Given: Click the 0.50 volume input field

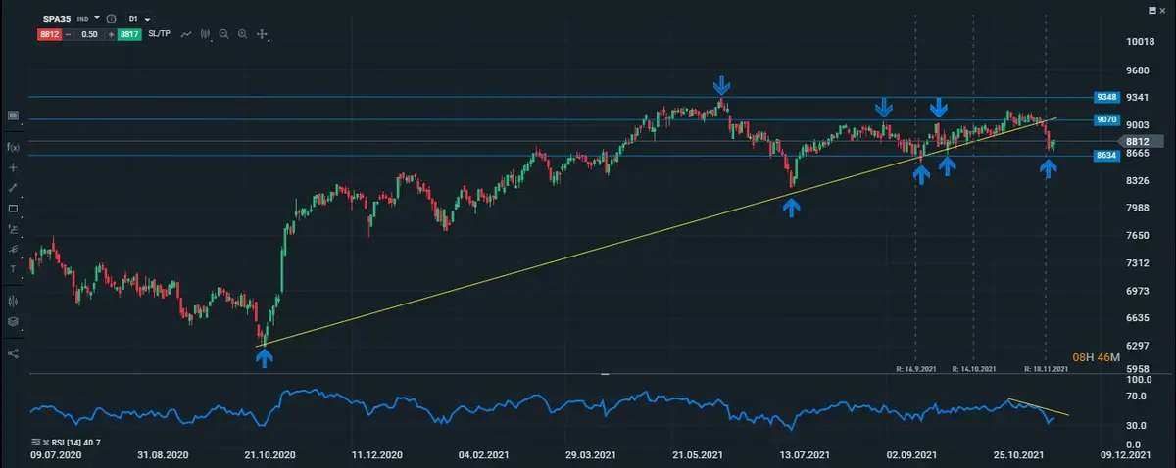Looking at the screenshot, I should coord(89,34).
